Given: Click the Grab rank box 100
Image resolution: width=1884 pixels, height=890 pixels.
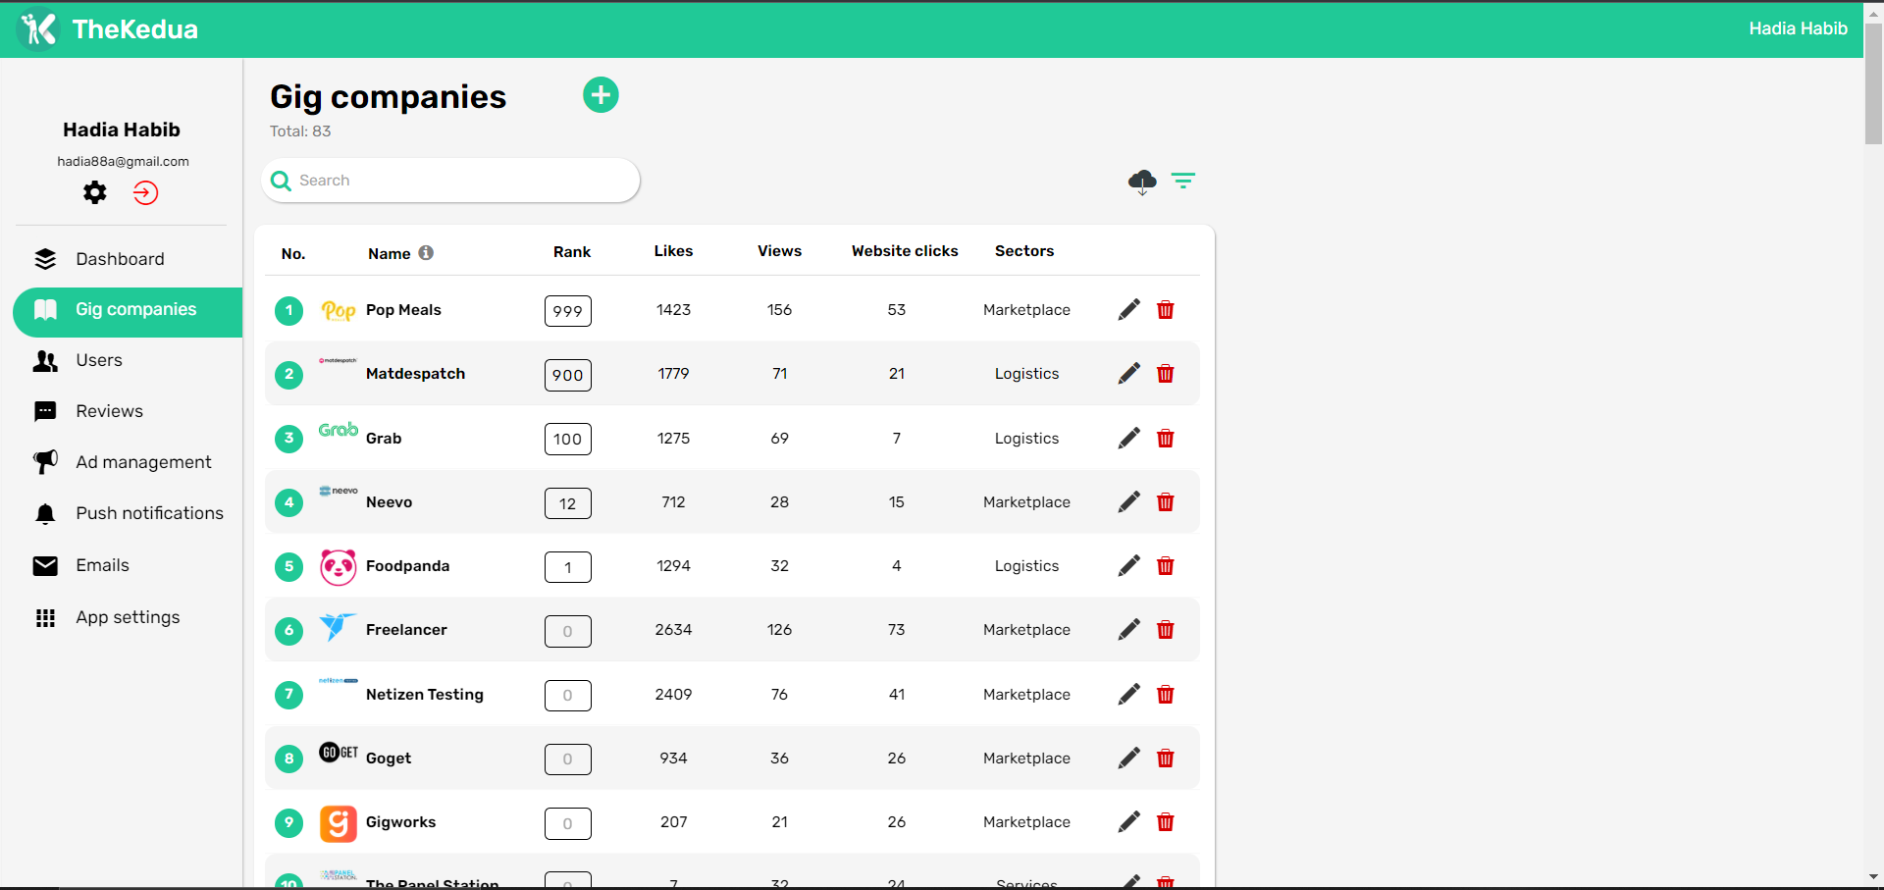Looking at the screenshot, I should pyautogui.click(x=568, y=439).
